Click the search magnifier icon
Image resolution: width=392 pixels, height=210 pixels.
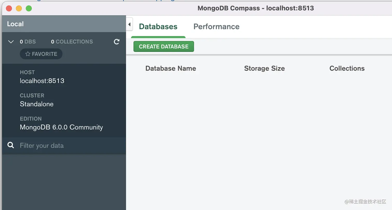tap(11, 145)
